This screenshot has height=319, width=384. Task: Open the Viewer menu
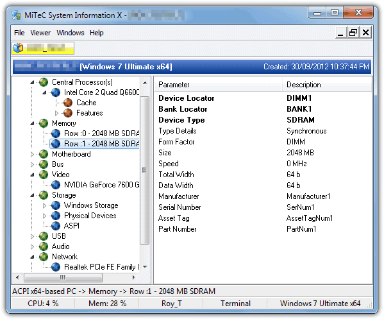click(x=40, y=33)
